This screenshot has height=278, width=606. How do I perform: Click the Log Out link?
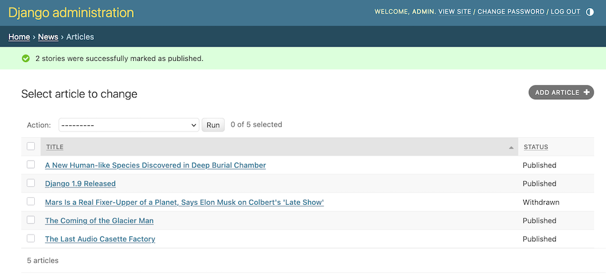pyautogui.click(x=566, y=12)
